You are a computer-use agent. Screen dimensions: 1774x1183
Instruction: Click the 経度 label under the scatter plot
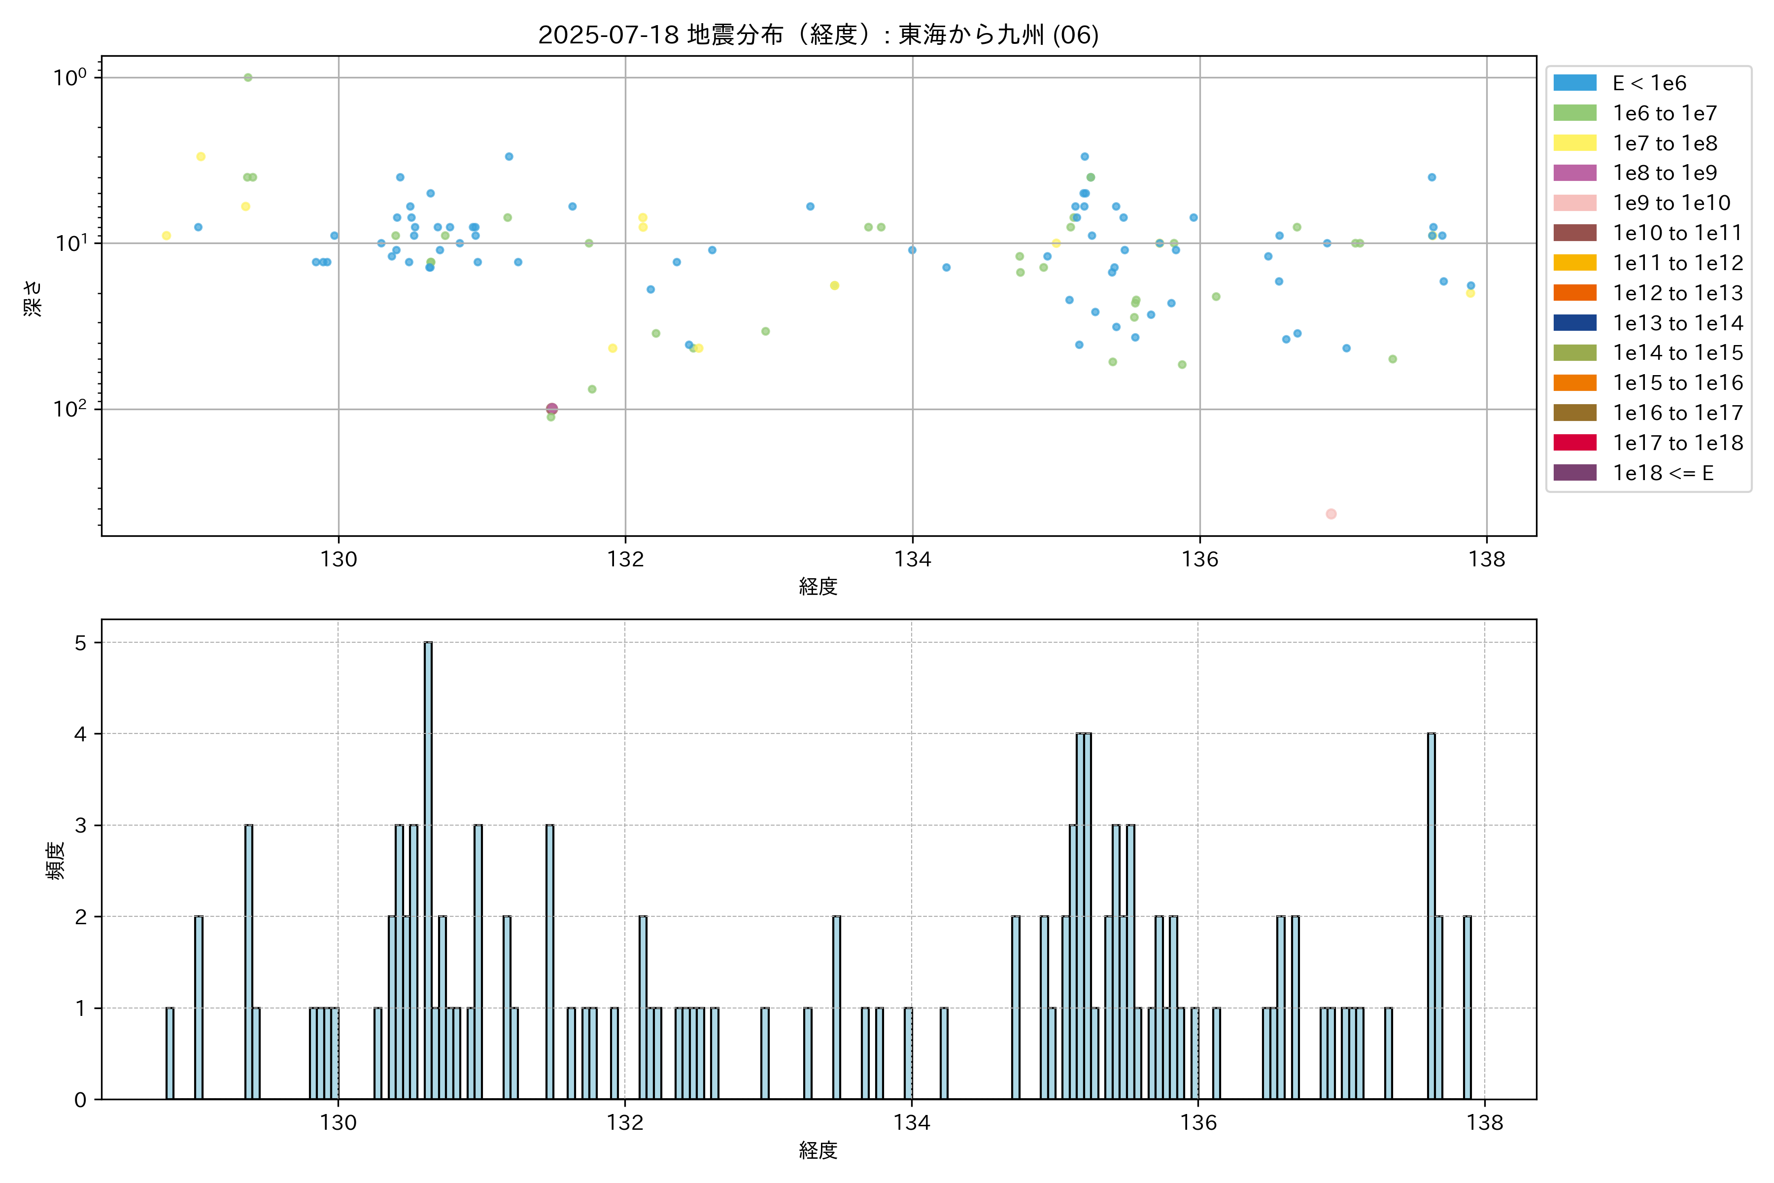(818, 586)
